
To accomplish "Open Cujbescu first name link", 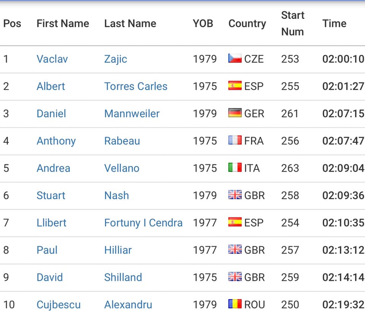I will 59,305.
